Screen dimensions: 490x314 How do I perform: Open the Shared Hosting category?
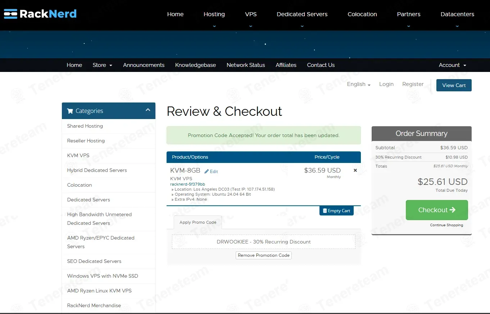tap(109, 126)
